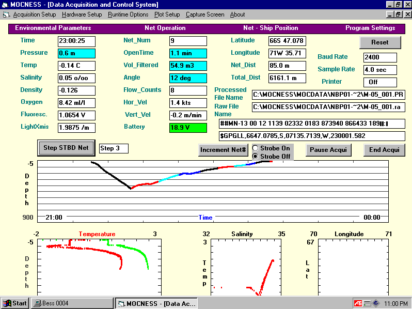Click the Baud Rate field 2400
Viewport: 412px width, 309px height.
coord(380,57)
